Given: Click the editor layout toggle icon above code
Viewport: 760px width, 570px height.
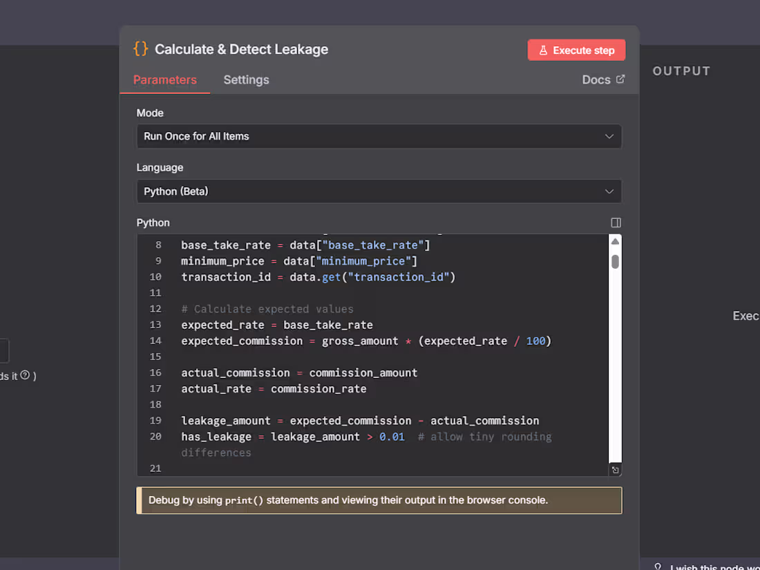Looking at the screenshot, I should tap(616, 222).
